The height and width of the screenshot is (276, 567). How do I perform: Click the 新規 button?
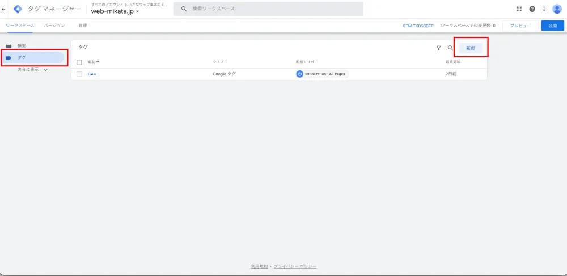tap(471, 48)
